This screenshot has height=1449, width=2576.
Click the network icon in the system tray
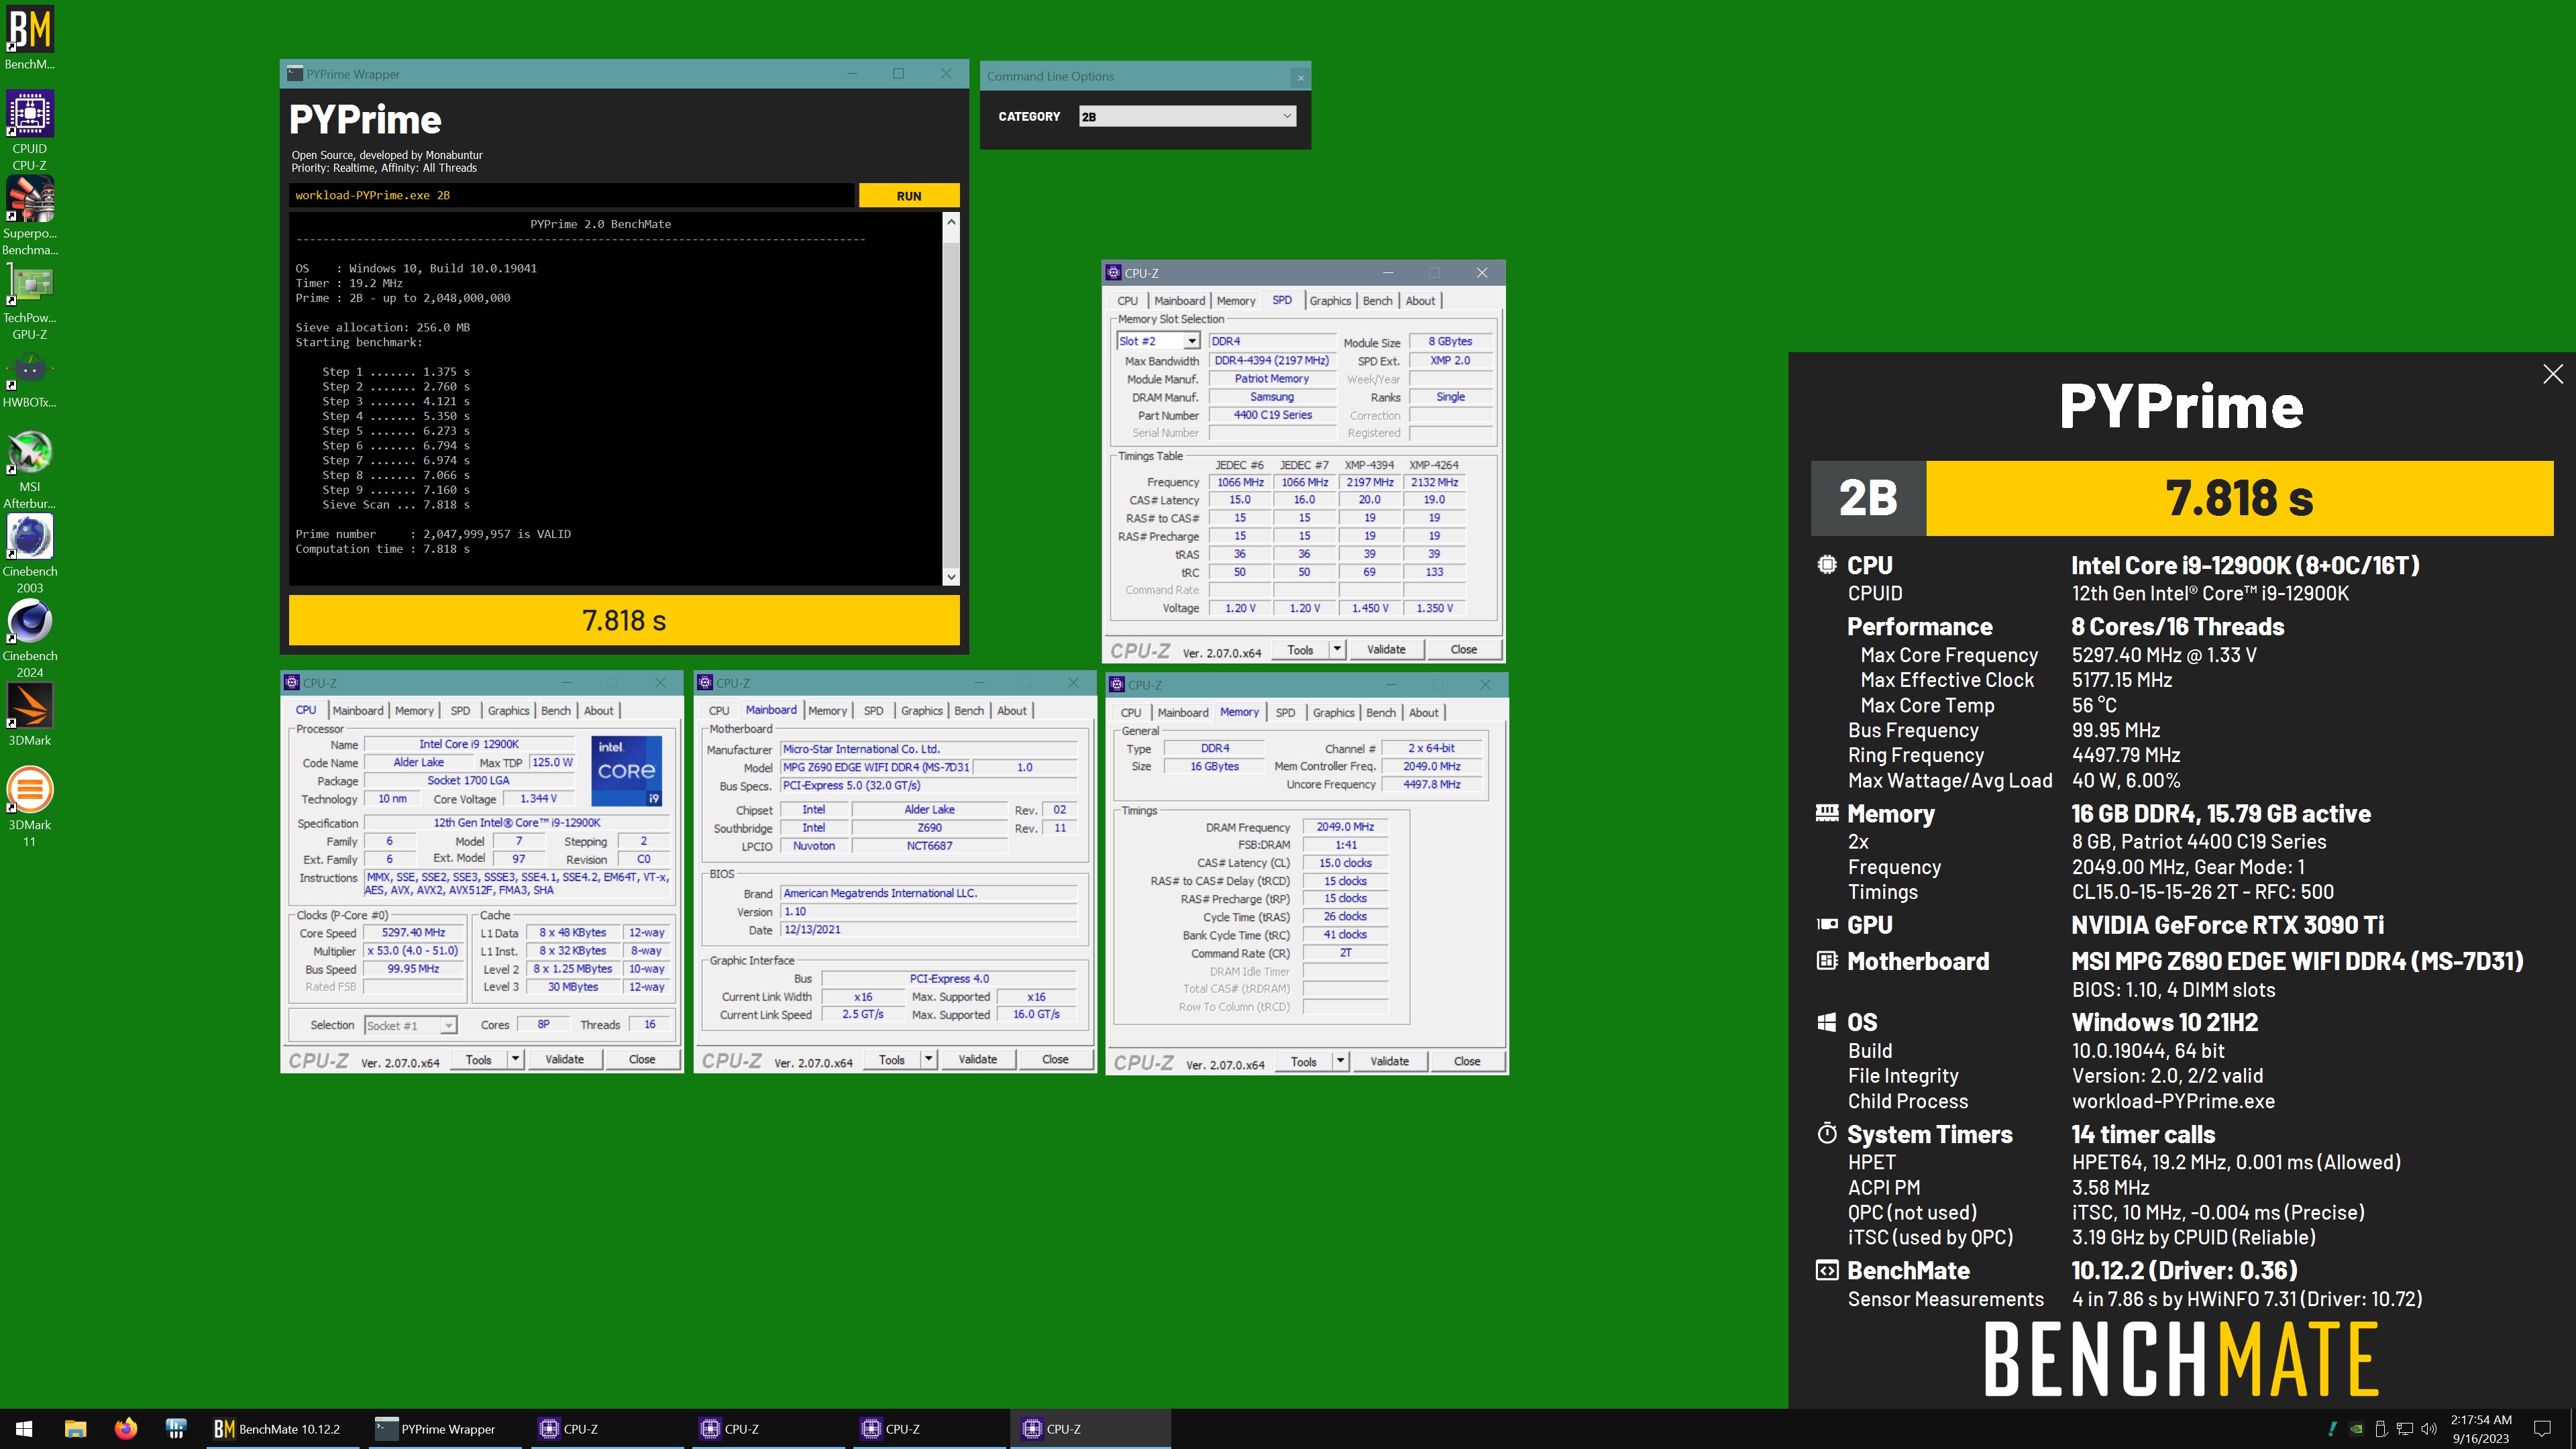pyautogui.click(x=2404, y=1429)
